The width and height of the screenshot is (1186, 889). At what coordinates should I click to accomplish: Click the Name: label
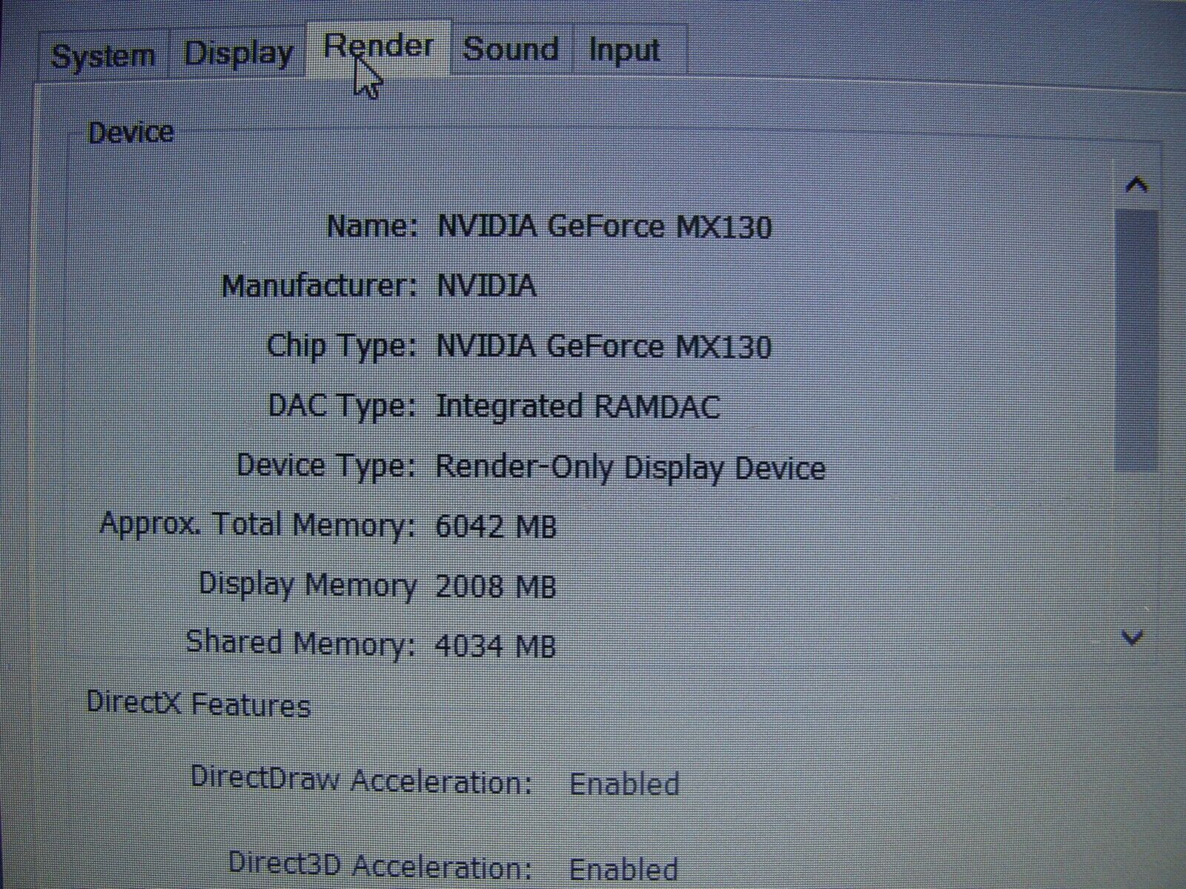tap(373, 226)
